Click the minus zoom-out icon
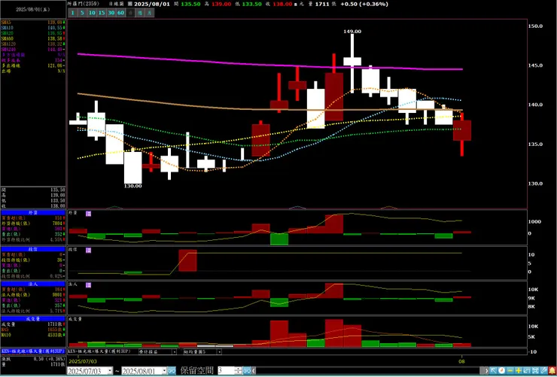 coord(510,371)
